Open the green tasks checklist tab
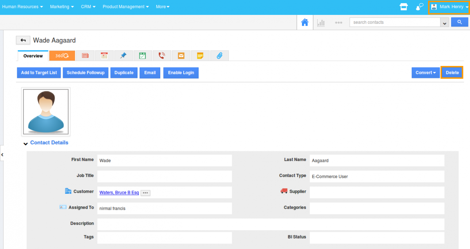Viewport: 470px width, 249px height. [x=143, y=56]
